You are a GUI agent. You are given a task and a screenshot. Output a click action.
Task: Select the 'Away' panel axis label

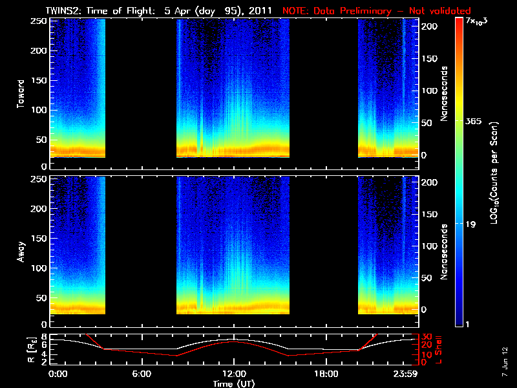[x=21, y=252]
